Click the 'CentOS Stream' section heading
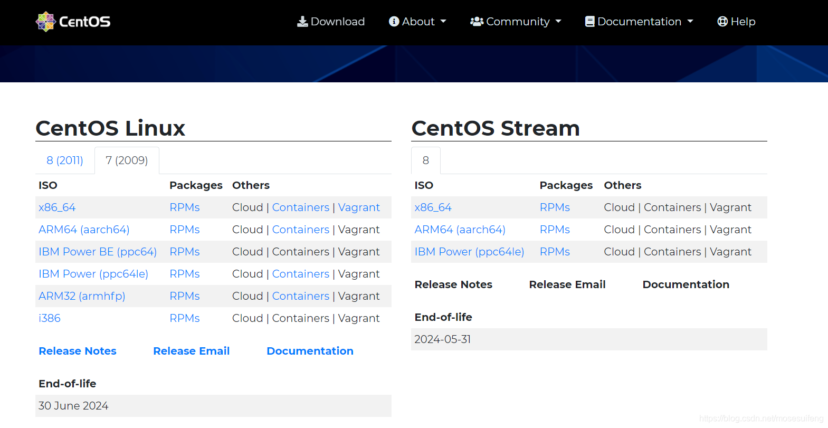 coord(496,128)
